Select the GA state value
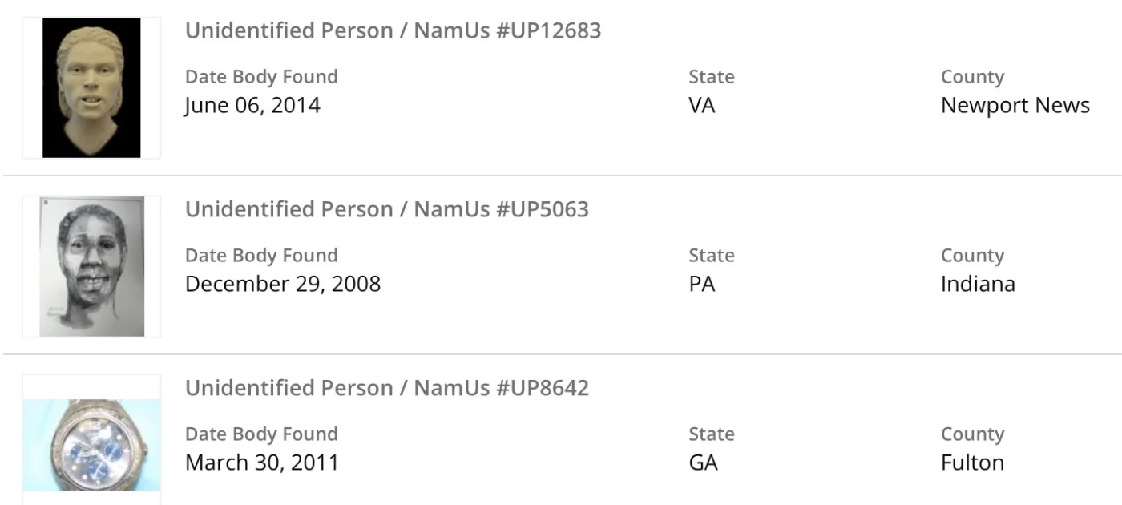The height and width of the screenshot is (505, 1122). (x=703, y=463)
